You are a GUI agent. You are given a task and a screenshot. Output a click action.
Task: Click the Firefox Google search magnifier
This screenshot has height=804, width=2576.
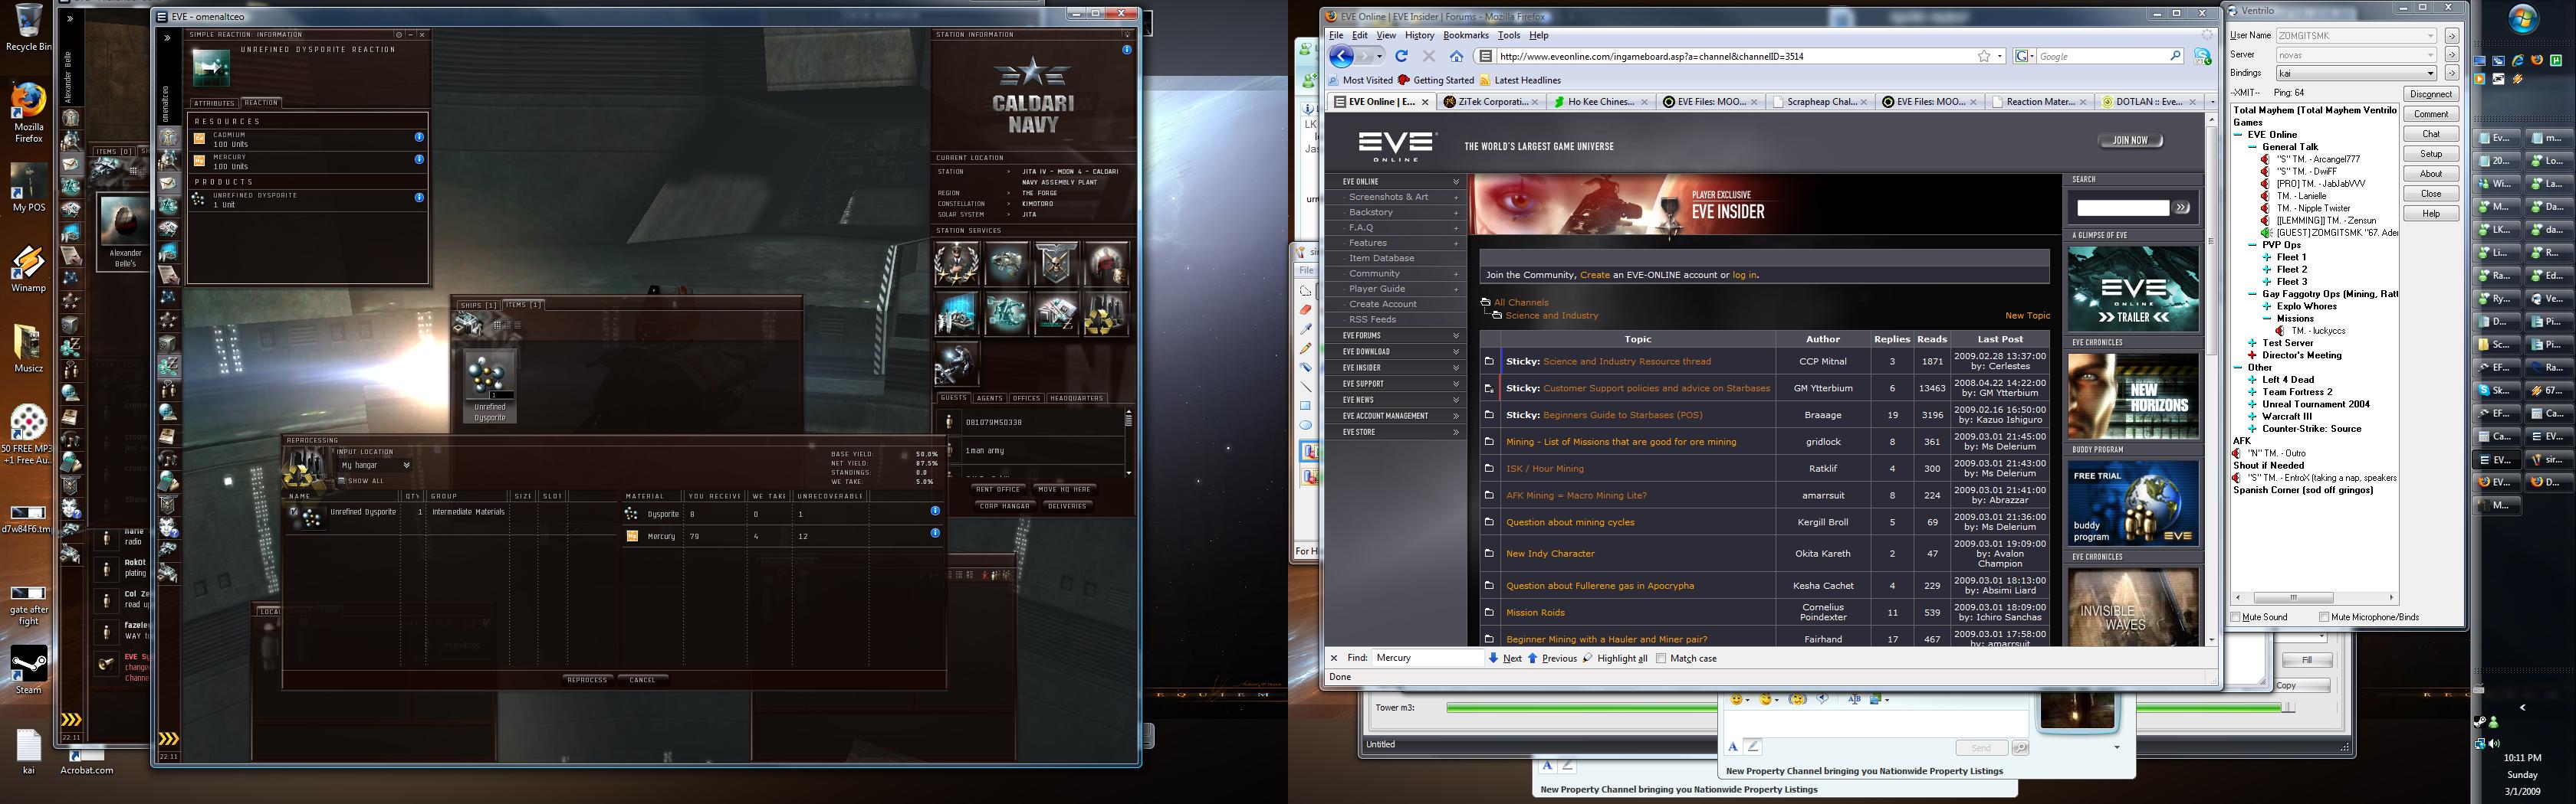tap(2175, 56)
